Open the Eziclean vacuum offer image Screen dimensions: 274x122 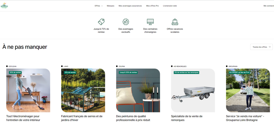pos(28,90)
